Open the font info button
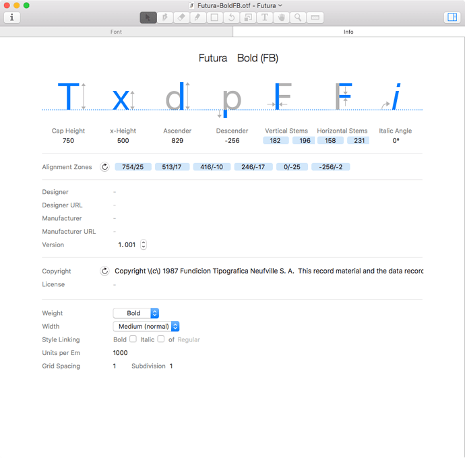 [12, 18]
